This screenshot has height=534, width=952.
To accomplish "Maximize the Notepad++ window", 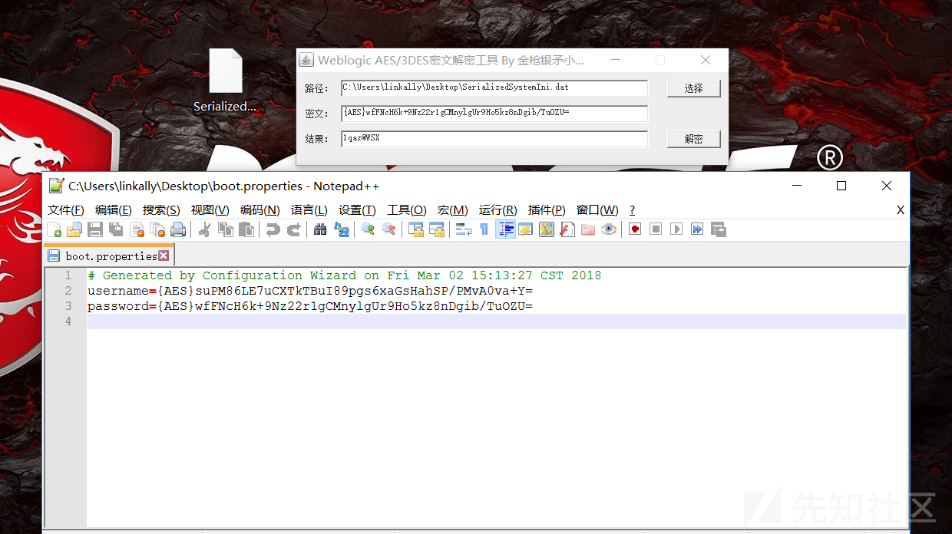I will [x=841, y=186].
